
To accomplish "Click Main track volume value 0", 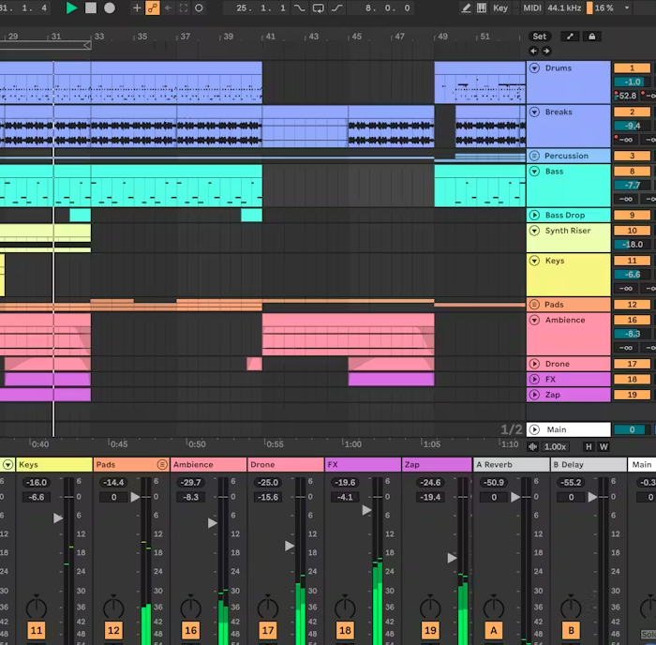I will (x=633, y=430).
